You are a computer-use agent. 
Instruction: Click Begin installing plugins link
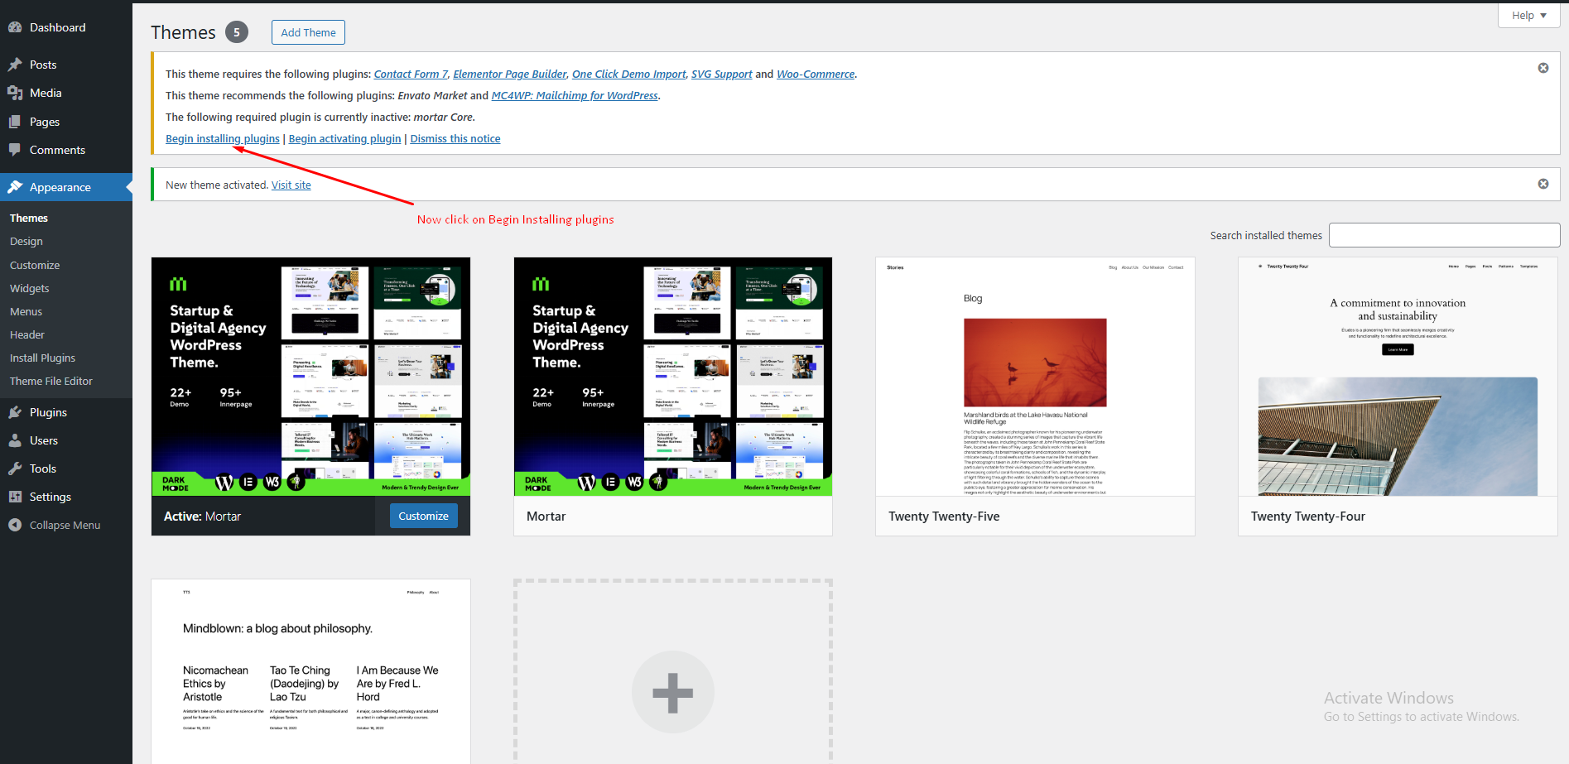point(223,138)
